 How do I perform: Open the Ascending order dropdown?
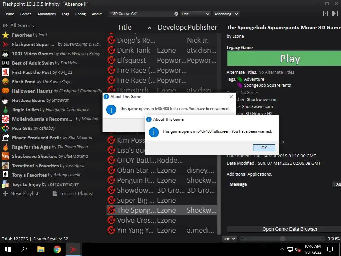[x=226, y=14]
